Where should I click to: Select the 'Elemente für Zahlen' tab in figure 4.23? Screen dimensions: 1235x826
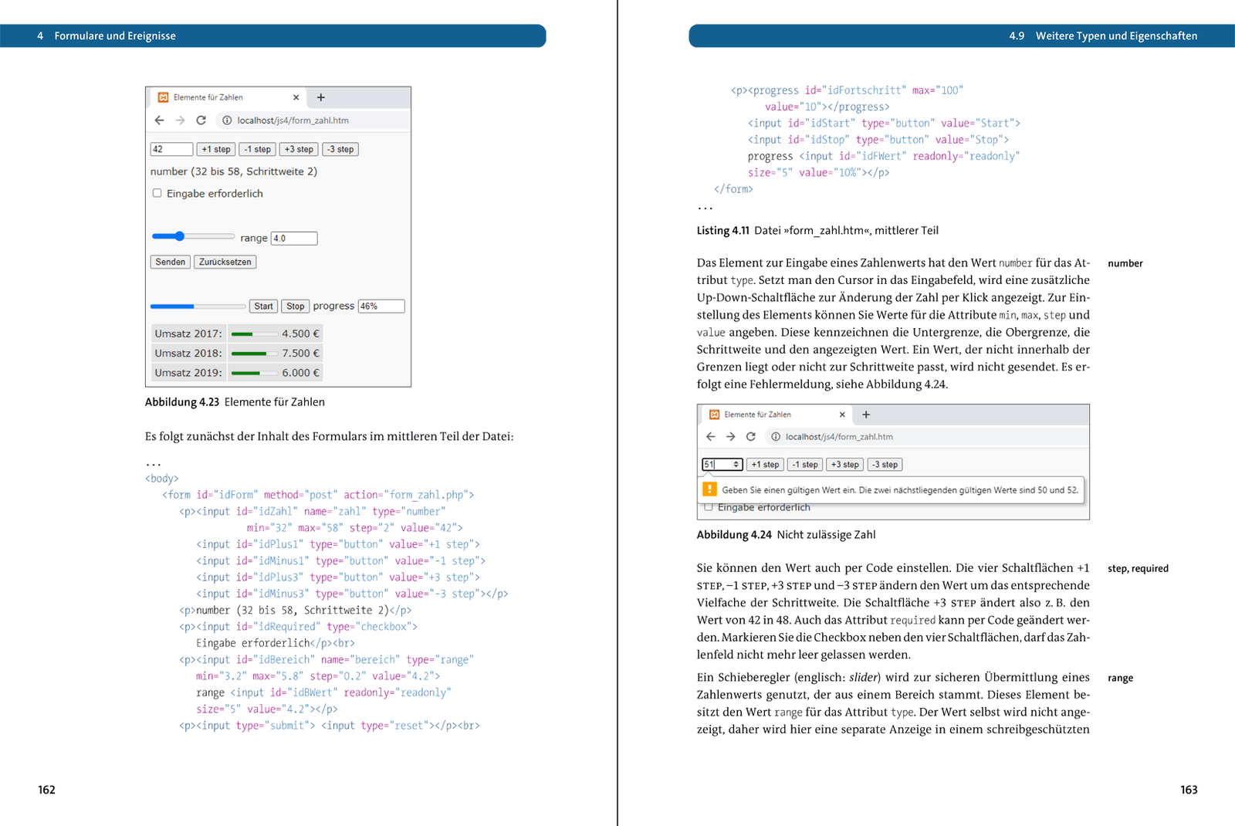227,97
